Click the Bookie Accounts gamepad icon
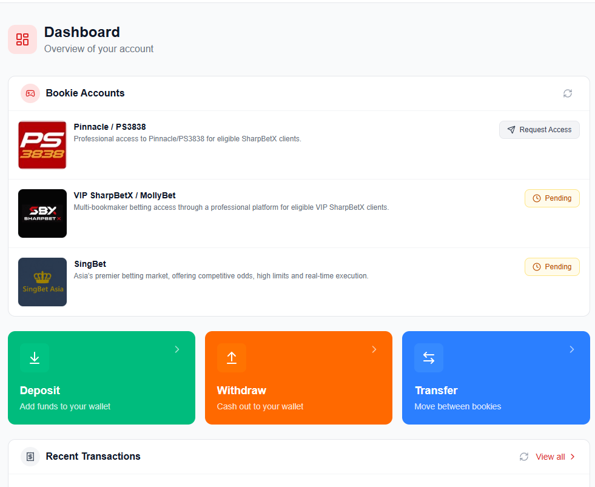 pos(30,93)
